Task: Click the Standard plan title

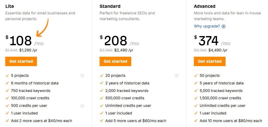Action: 110,6
